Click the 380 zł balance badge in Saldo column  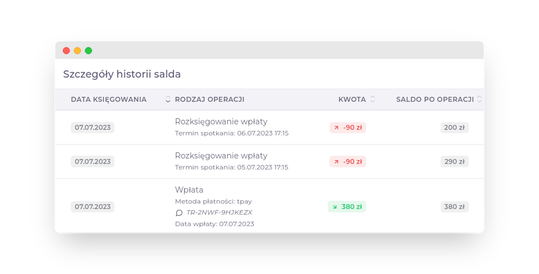coord(454,207)
